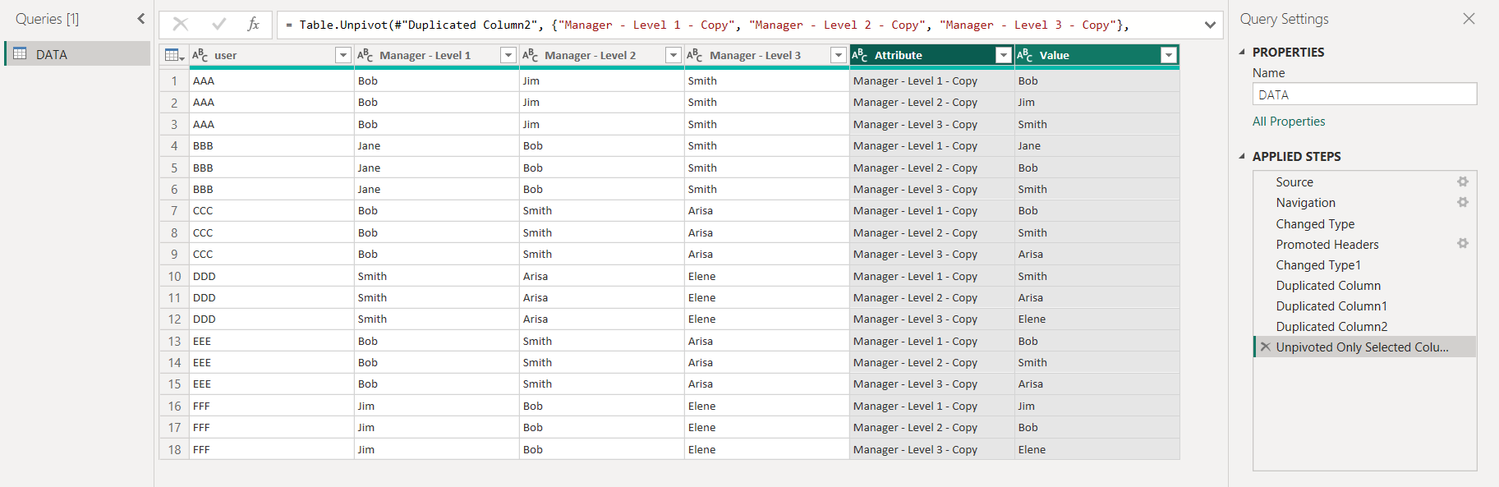Select row number 10
Viewport: 1499px width, 487px height.
pos(174,276)
